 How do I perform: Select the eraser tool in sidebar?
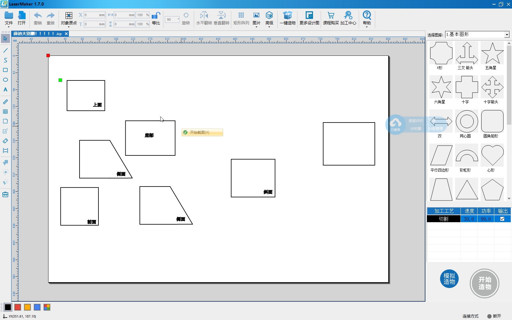5,141
